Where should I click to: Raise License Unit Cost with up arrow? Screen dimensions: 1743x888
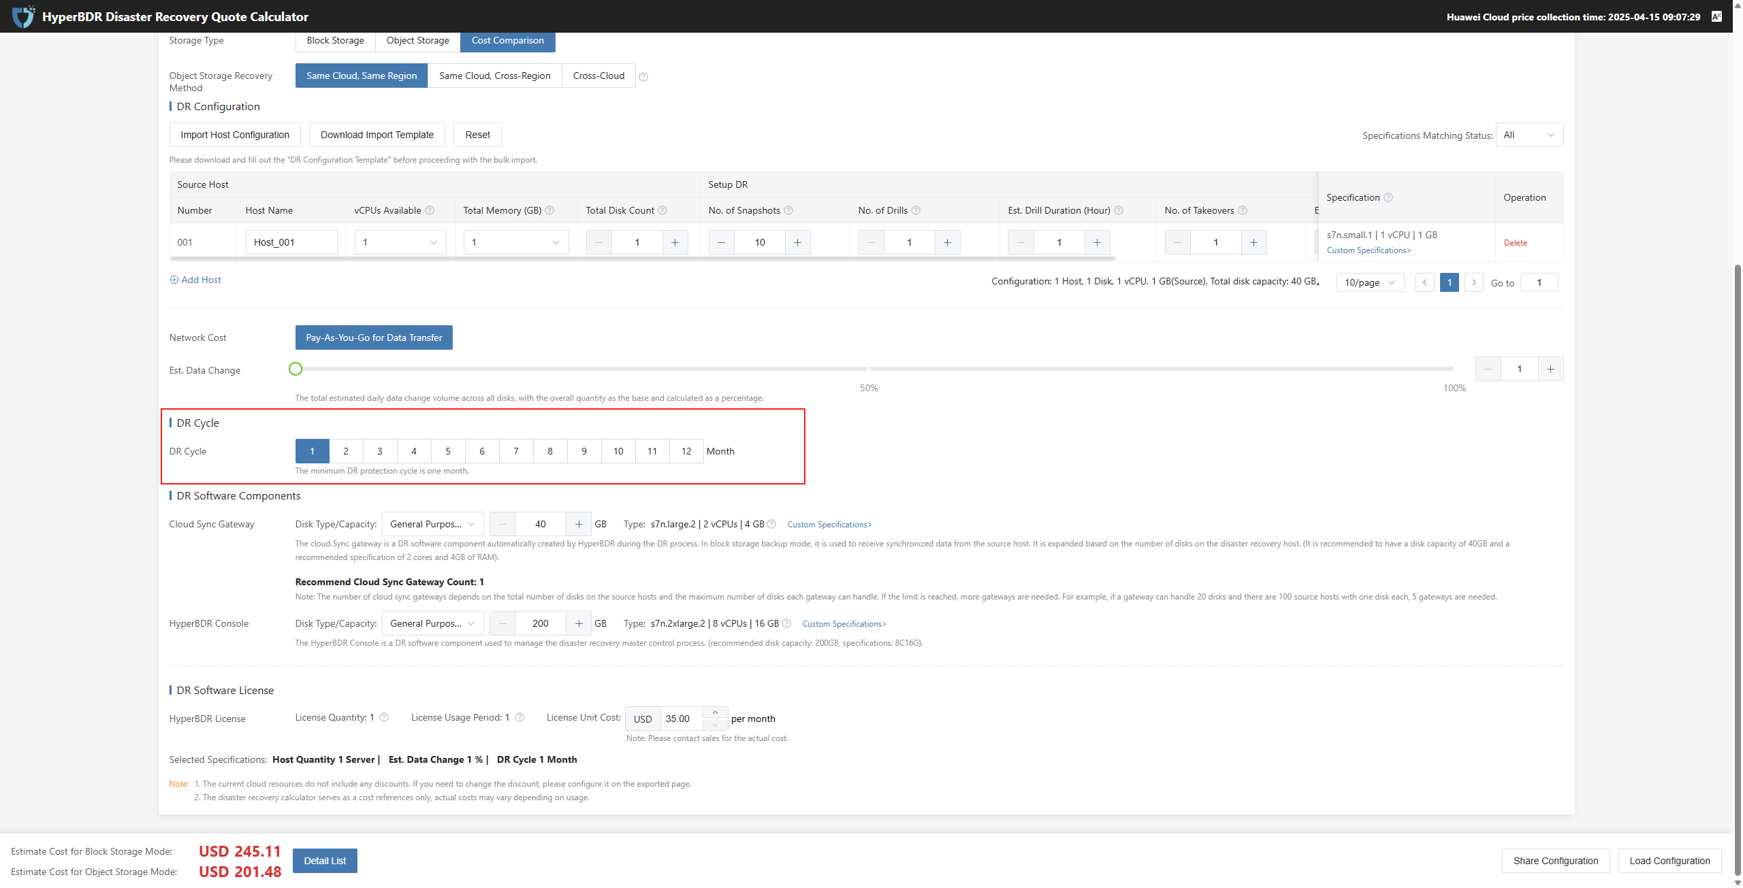click(x=715, y=713)
